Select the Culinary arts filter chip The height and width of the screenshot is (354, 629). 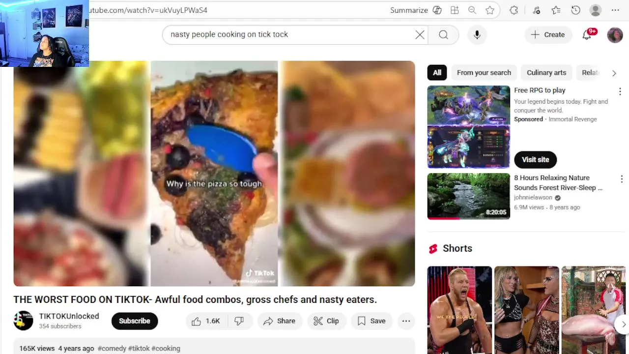pyautogui.click(x=546, y=73)
